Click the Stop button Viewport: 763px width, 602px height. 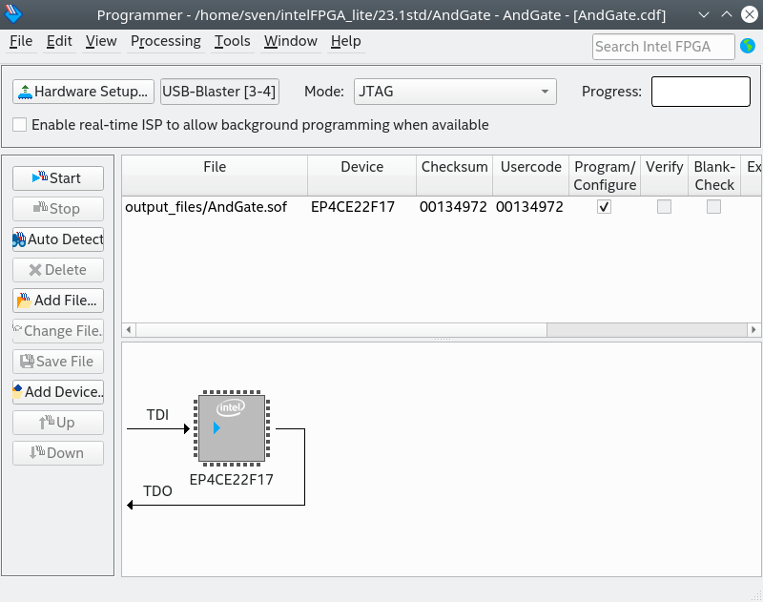point(58,209)
